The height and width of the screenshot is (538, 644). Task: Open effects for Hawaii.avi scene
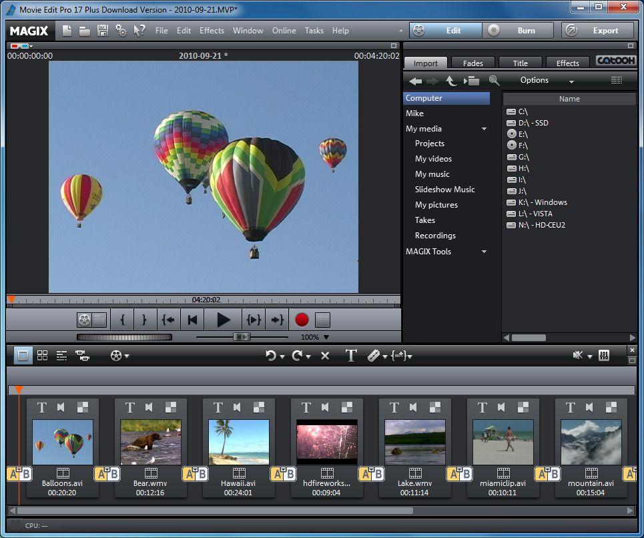[259, 407]
